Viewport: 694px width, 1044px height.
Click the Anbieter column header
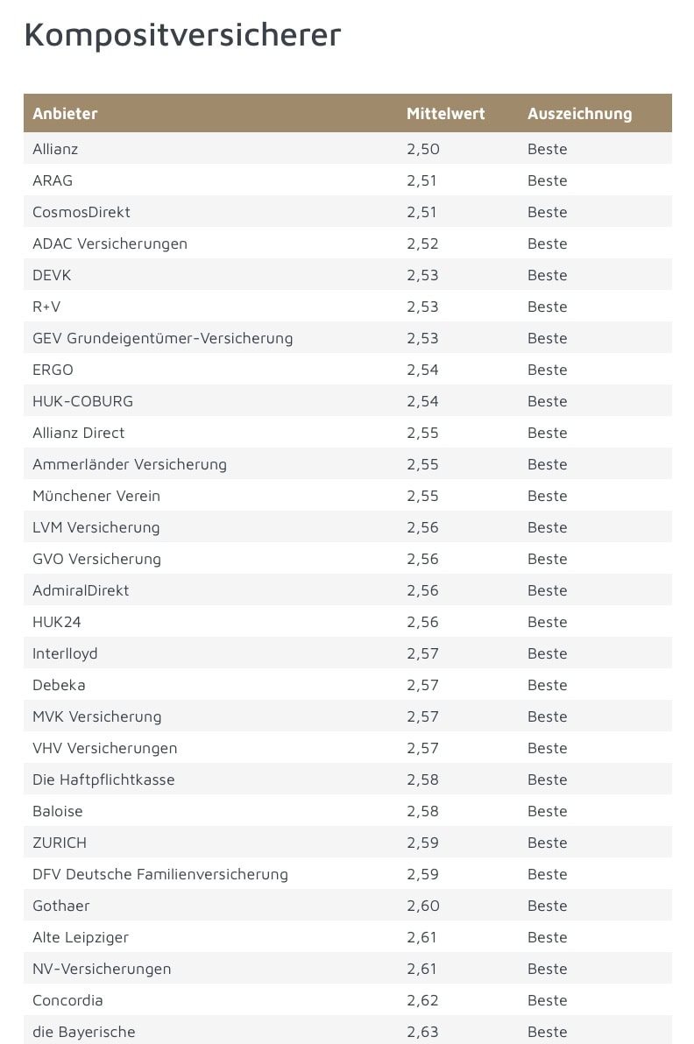[x=65, y=114]
